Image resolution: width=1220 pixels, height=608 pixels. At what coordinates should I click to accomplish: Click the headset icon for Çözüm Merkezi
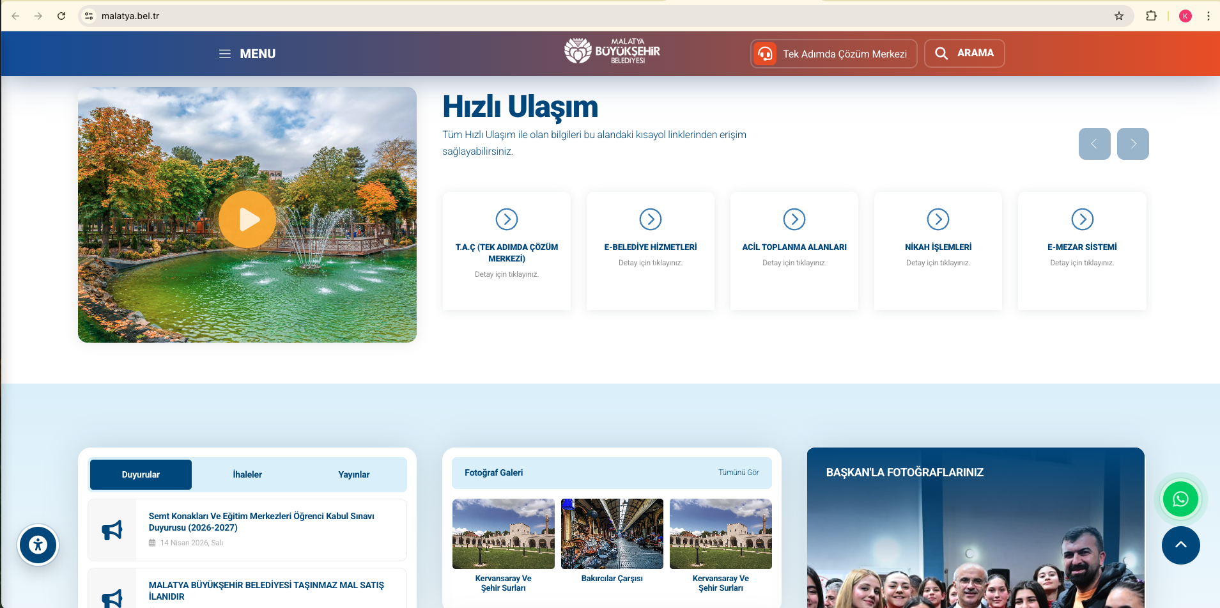point(765,54)
